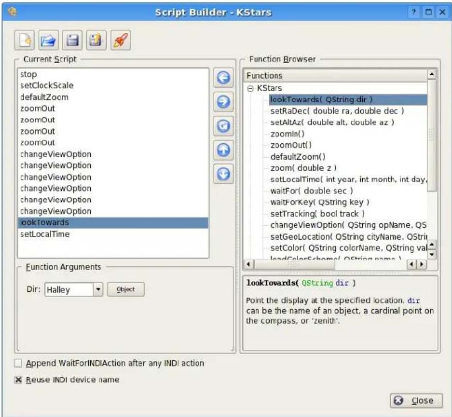The width and height of the screenshot is (452, 417).
Task: Click the KStars icon in the title bar
Action: (x=12, y=12)
